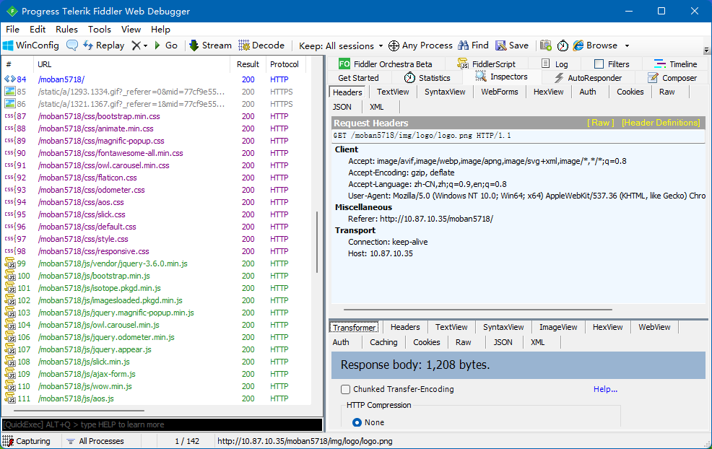Replay the selected session
The width and height of the screenshot is (712, 449).
point(104,45)
